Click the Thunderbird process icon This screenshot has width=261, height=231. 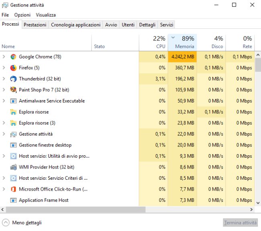click(13, 79)
